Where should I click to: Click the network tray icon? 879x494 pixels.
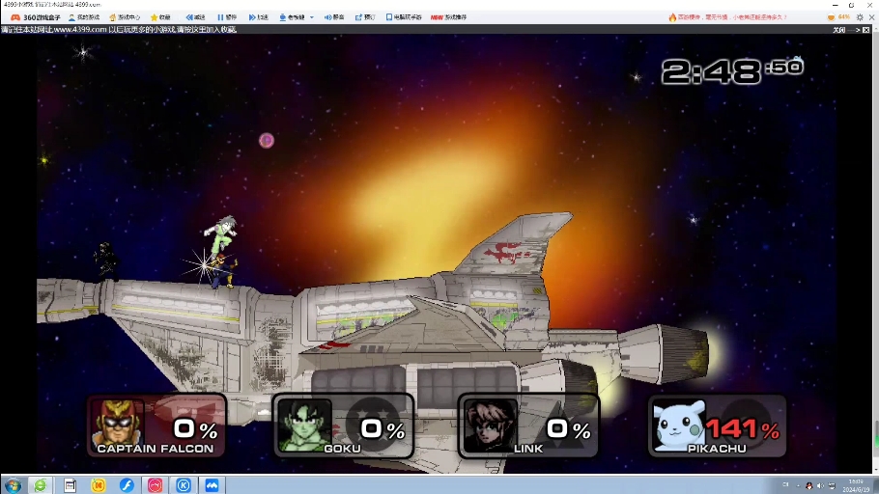(832, 485)
